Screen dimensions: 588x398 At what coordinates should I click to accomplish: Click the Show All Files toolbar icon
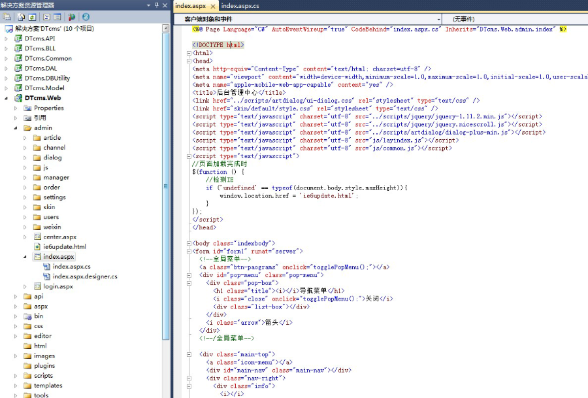[x=22, y=16]
